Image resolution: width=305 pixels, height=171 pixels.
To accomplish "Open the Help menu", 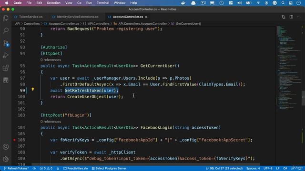I will pos(133,3).
